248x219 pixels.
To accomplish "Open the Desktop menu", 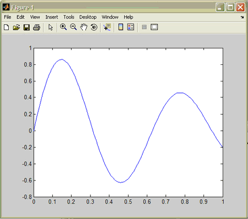I will click(88, 17).
